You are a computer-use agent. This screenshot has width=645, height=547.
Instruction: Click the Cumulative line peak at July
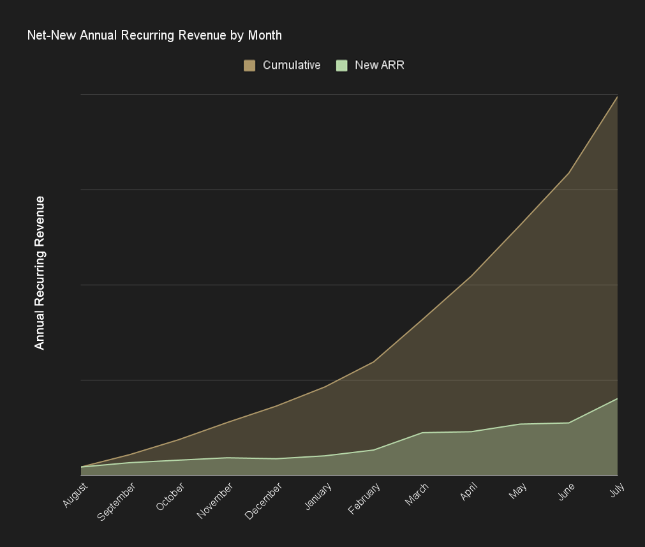pos(617,97)
